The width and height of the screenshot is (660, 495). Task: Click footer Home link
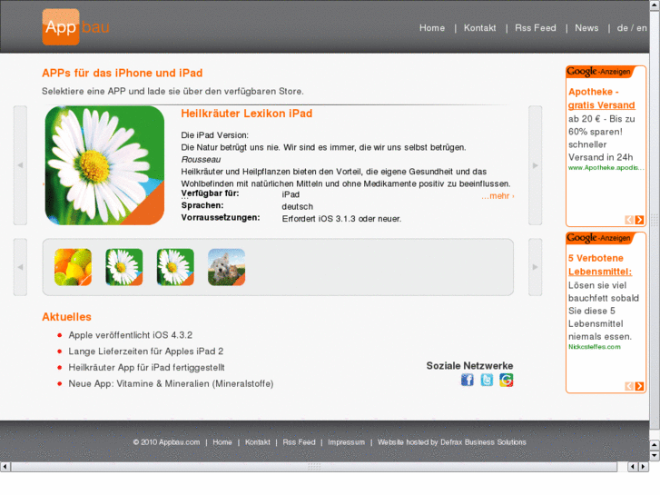pyautogui.click(x=222, y=442)
